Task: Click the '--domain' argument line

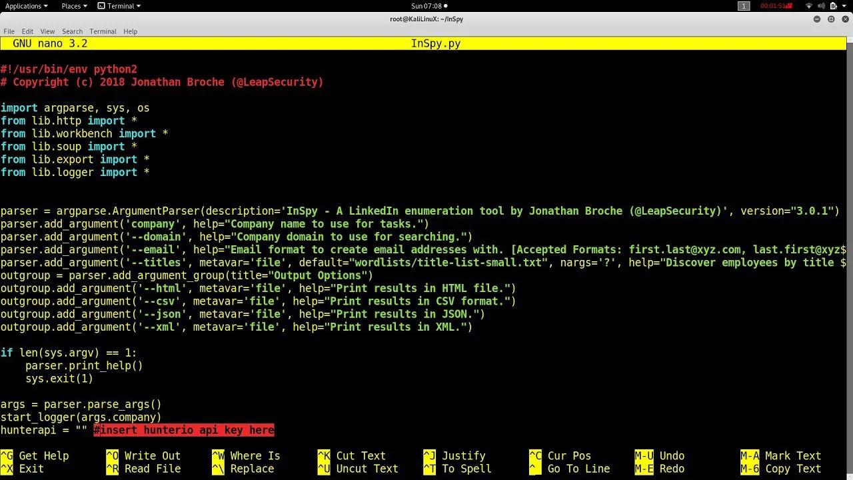Action: pyautogui.click(x=237, y=237)
